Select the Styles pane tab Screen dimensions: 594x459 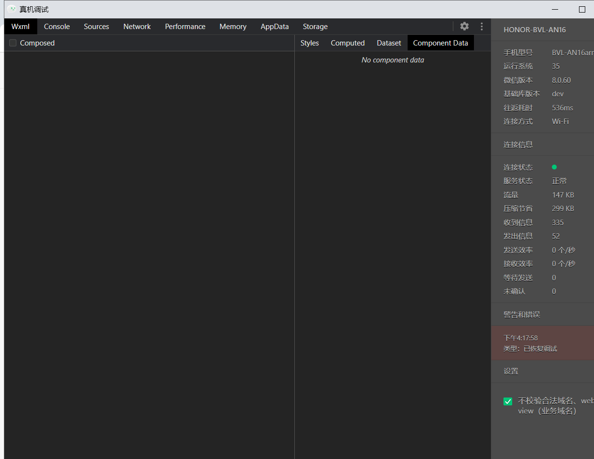point(310,43)
